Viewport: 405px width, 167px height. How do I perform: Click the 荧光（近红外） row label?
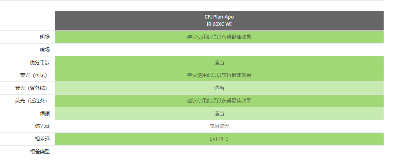pyautogui.click(x=32, y=101)
